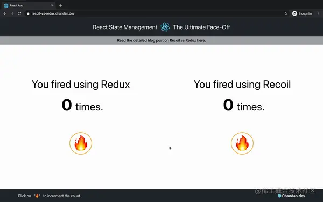Viewport: 323px width, 202px height.
Task: Focus the recoil-vs-redux.chandan.dev address bar
Action: pos(157,13)
